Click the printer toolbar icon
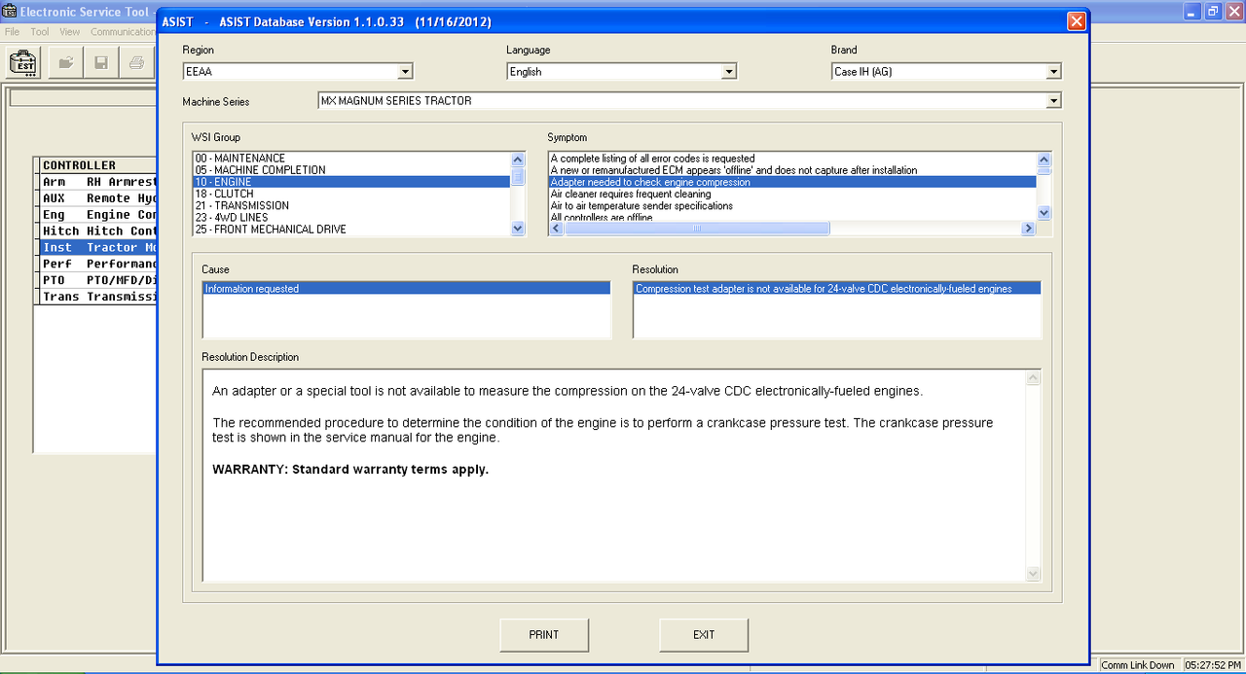This screenshot has height=674, width=1246. pyautogui.click(x=136, y=63)
